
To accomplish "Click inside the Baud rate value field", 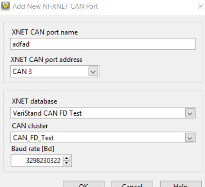I will 37,160.
